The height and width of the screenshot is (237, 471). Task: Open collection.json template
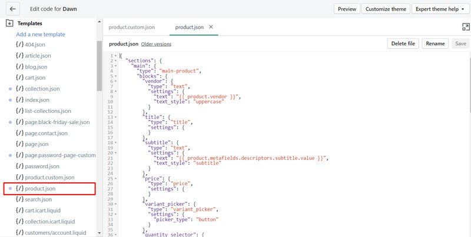[42, 89]
